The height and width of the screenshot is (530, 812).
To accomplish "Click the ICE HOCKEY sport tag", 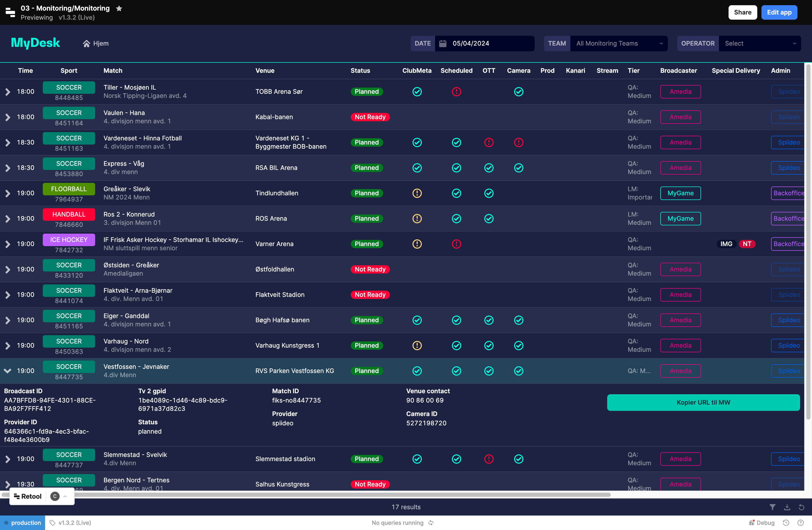I will point(69,240).
